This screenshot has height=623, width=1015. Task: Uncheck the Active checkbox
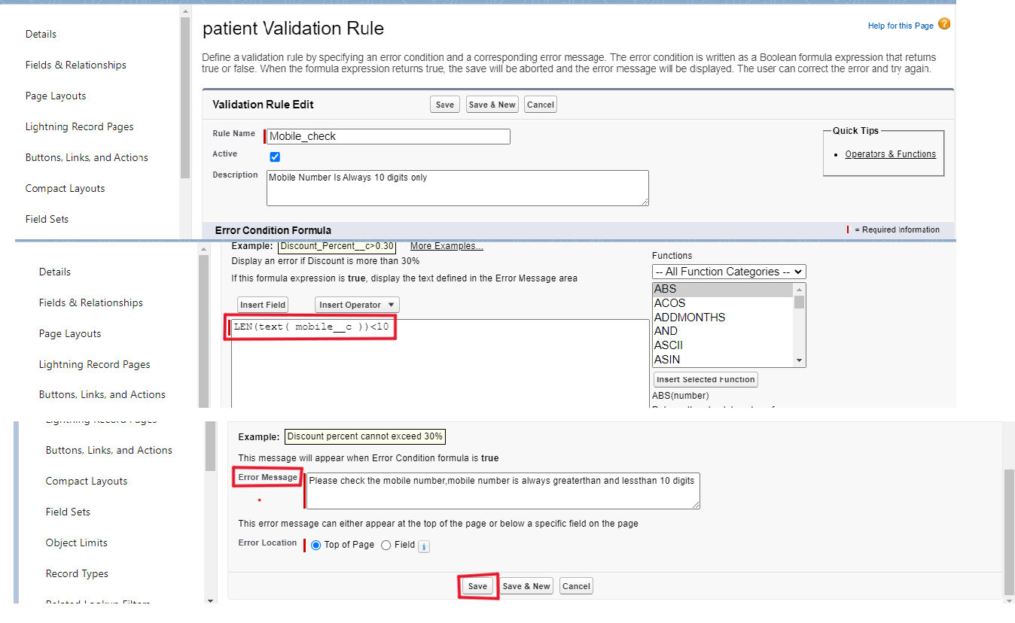(x=274, y=157)
